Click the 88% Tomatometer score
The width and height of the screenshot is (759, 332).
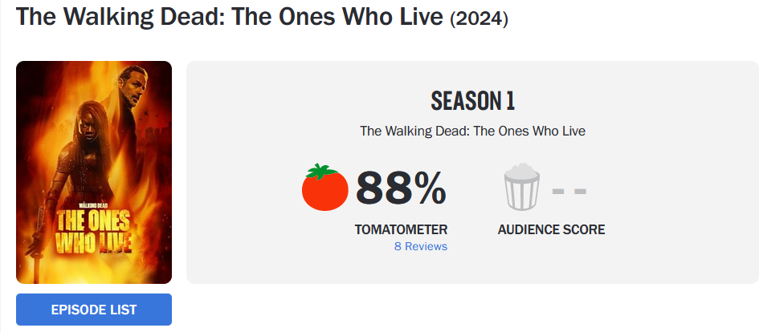click(x=401, y=188)
